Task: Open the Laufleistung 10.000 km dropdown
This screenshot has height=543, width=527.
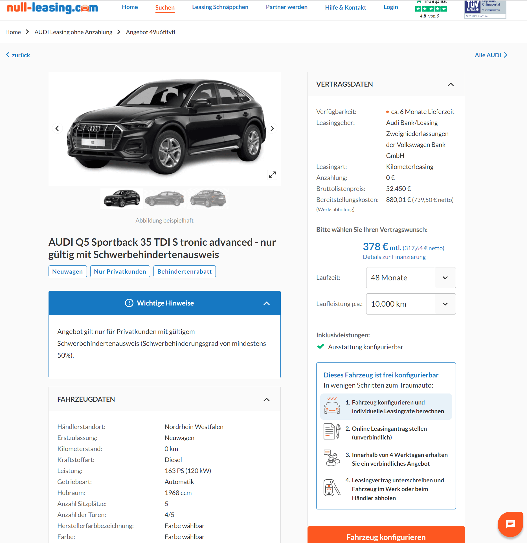Action: pos(411,304)
